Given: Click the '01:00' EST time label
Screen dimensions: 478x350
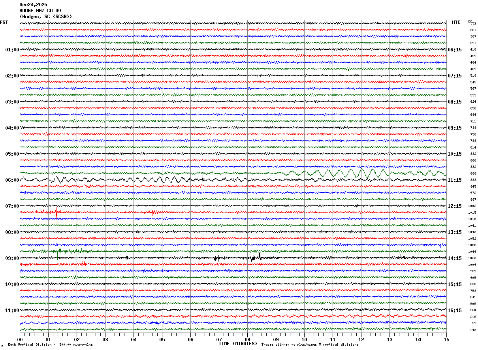Looking at the screenshot, I should point(12,50).
